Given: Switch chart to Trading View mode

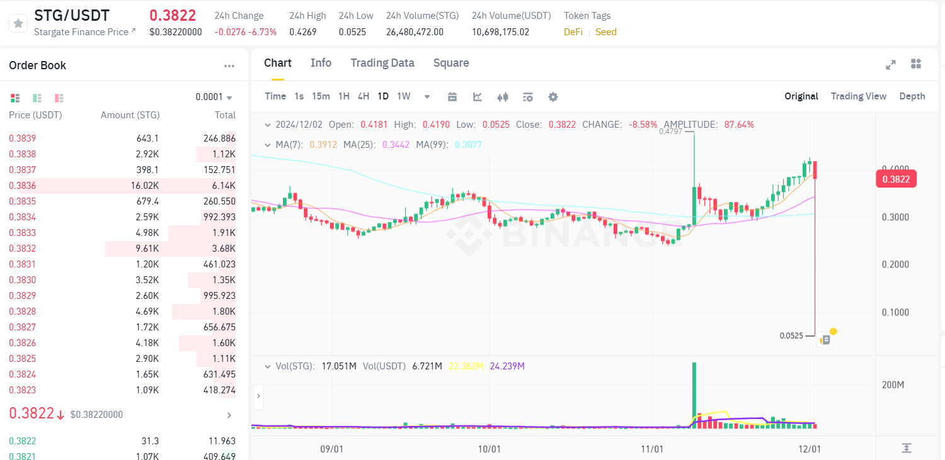Looking at the screenshot, I should click(x=858, y=96).
